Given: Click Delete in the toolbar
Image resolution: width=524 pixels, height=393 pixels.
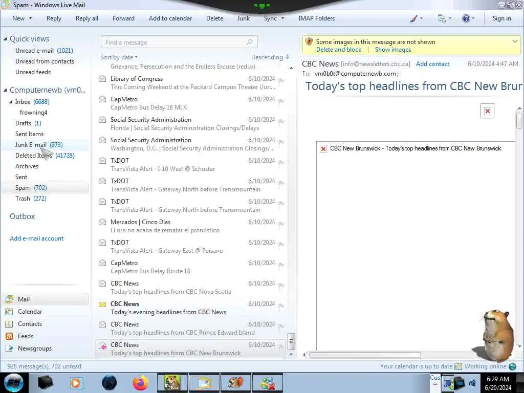Looking at the screenshot, I should (214, 18).
